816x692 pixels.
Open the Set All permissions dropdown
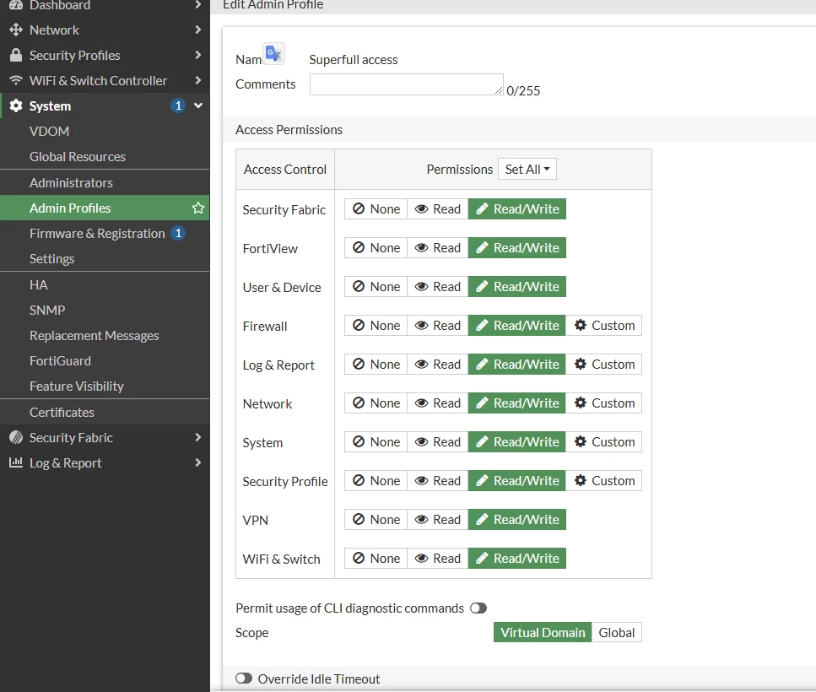[527, 169]
